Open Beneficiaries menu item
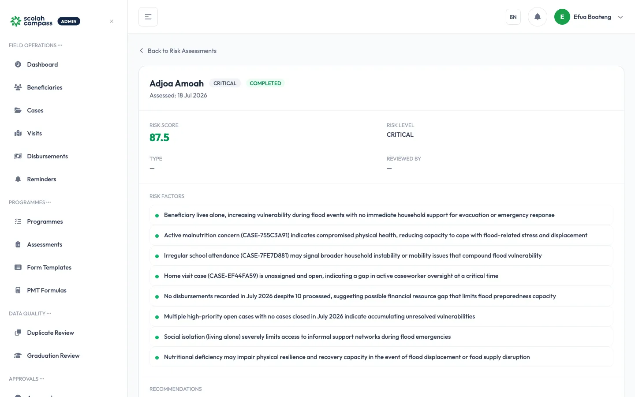 (63, 87)
